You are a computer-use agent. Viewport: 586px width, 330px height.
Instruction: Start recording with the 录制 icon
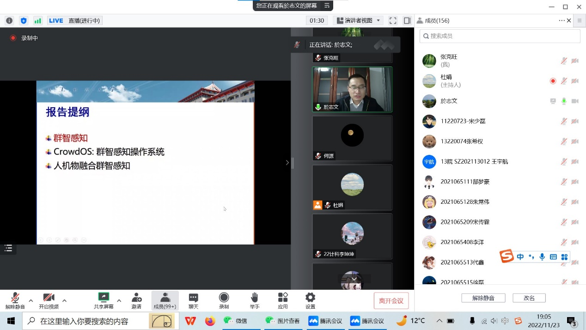(224, 300)
